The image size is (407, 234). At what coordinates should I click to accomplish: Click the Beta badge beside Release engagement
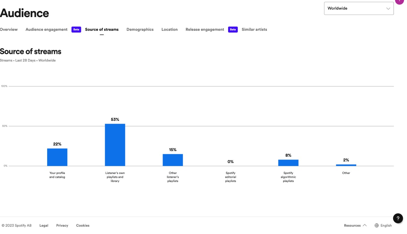coord(233,30)
